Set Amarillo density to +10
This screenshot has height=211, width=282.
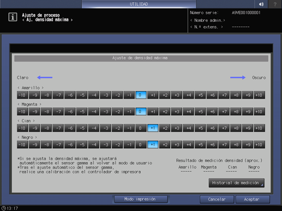pos(260,95)
